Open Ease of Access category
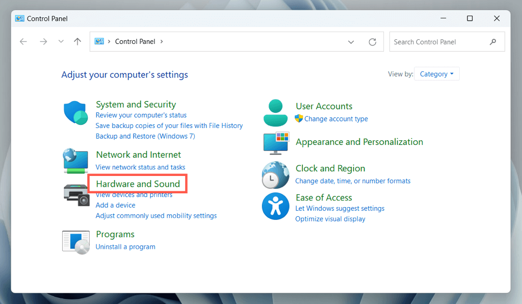The image size is (522, 304). pyautogui.click(x=324, y=198)
